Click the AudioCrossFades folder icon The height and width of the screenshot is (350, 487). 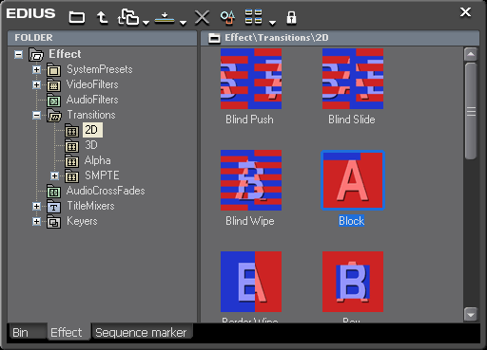tap(53, 192)
